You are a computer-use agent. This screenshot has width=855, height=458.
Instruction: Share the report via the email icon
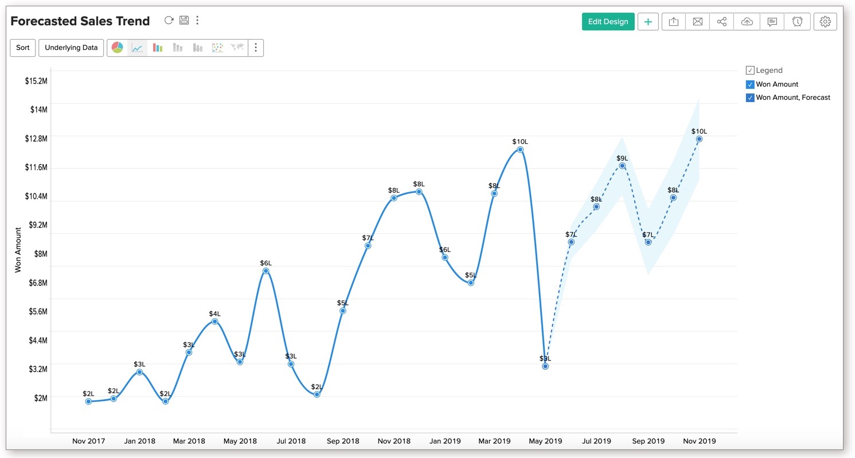697,21
